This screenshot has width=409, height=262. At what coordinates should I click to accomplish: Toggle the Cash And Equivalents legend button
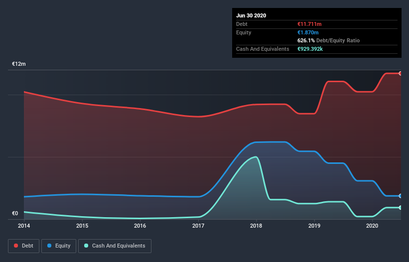115,246
